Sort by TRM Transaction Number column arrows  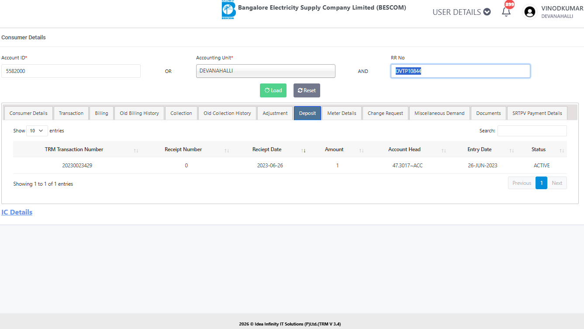coord(136,150)
